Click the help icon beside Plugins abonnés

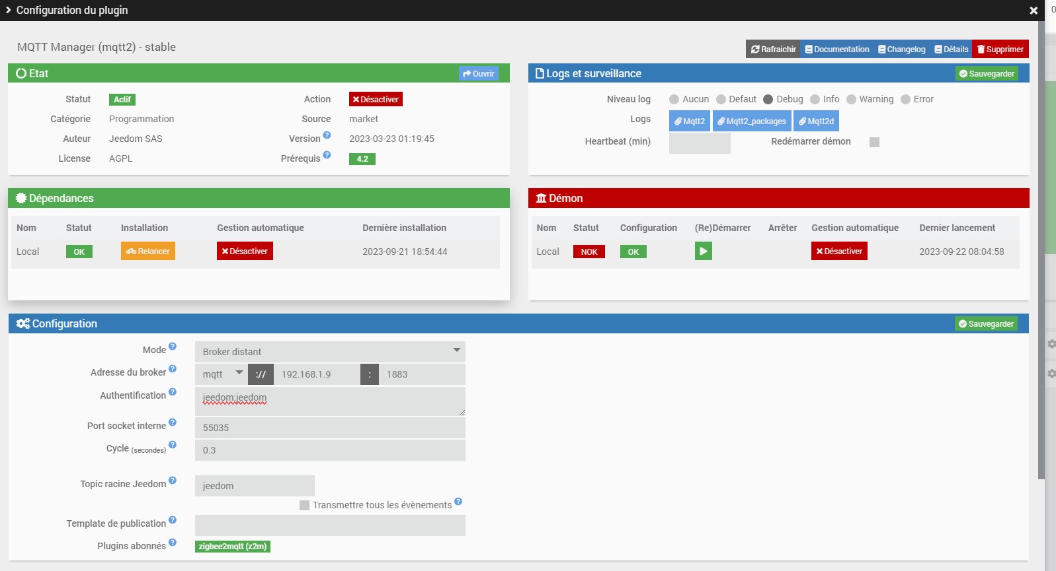pyautogui.click(x=173, y=543)
